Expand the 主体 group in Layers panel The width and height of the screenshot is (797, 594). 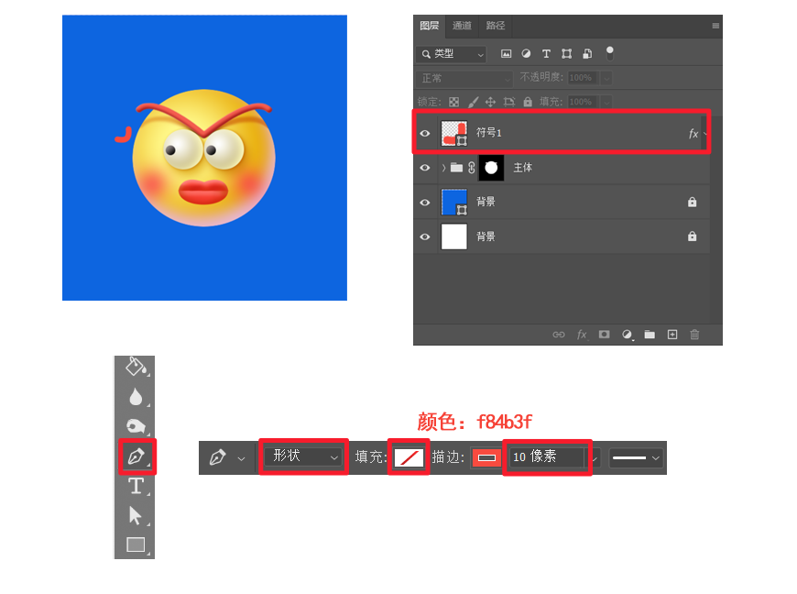[444, 168]
